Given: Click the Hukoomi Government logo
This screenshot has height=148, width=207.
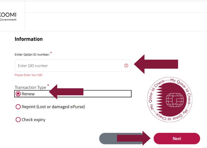Looking at the screenshot, I should tap(8, 17).
